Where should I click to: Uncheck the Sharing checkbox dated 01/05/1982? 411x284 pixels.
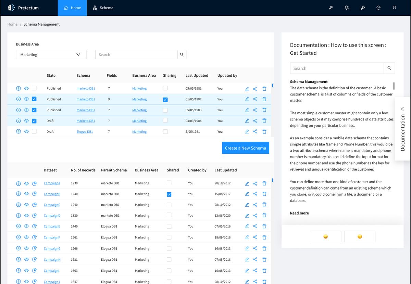coord(165,100)
